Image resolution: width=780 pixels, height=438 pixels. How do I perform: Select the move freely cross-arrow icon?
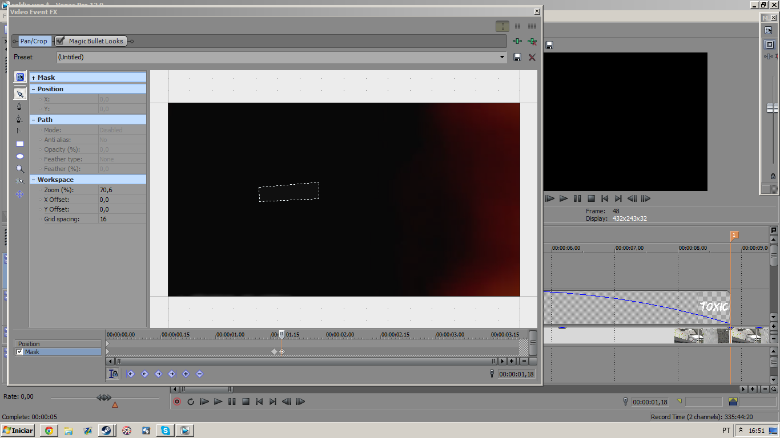pos(20,194)
